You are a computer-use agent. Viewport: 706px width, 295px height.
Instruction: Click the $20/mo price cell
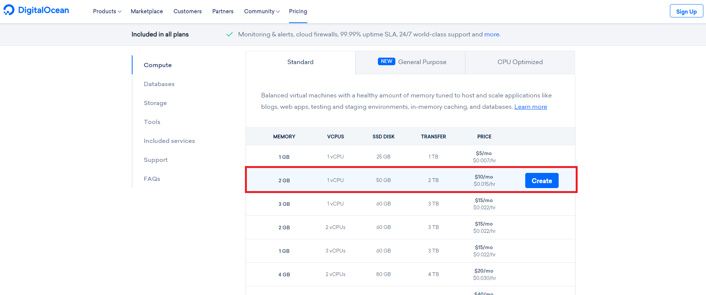[x=484, y=274]
